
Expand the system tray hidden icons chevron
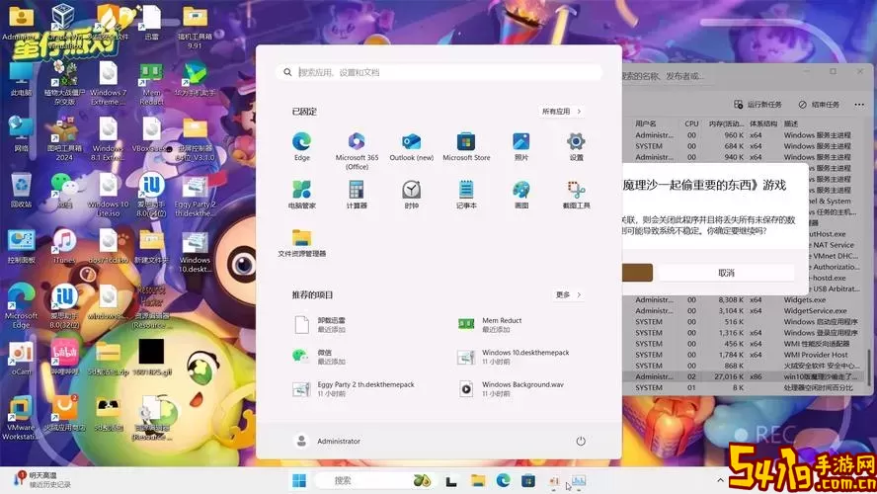point(720,480)
